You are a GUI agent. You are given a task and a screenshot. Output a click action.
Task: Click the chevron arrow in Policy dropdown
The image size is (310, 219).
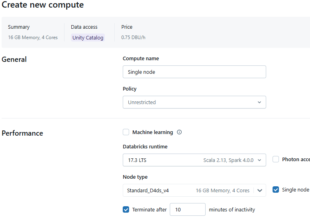(x=259, y=103)
